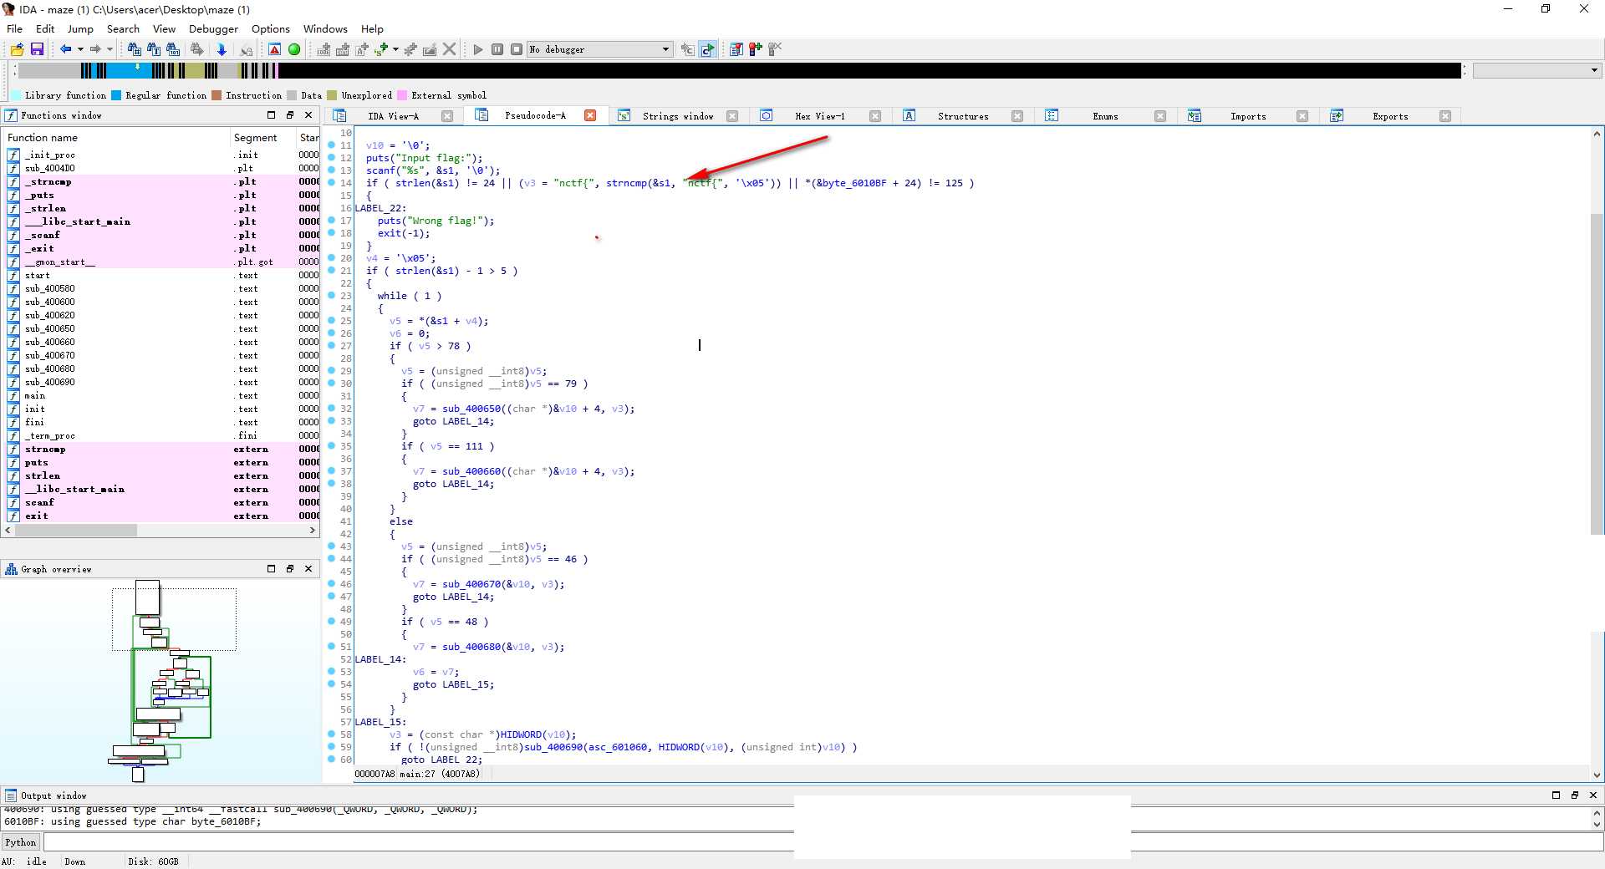The width and height of the screenshot is (1605, 869).
Task: Open the forward-jump history dropdown arrow
Action: (x=110, y=49)
